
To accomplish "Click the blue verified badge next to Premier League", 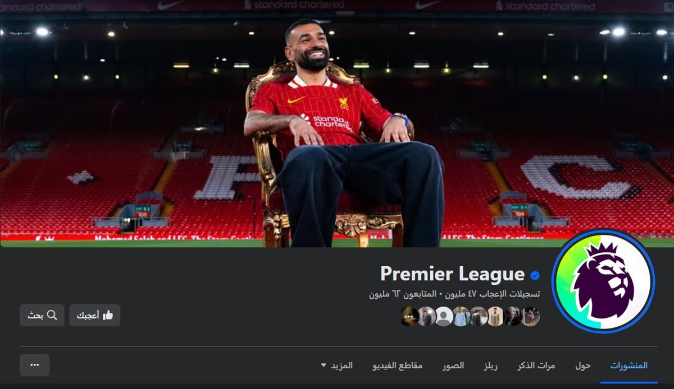I will pos(535,275).
